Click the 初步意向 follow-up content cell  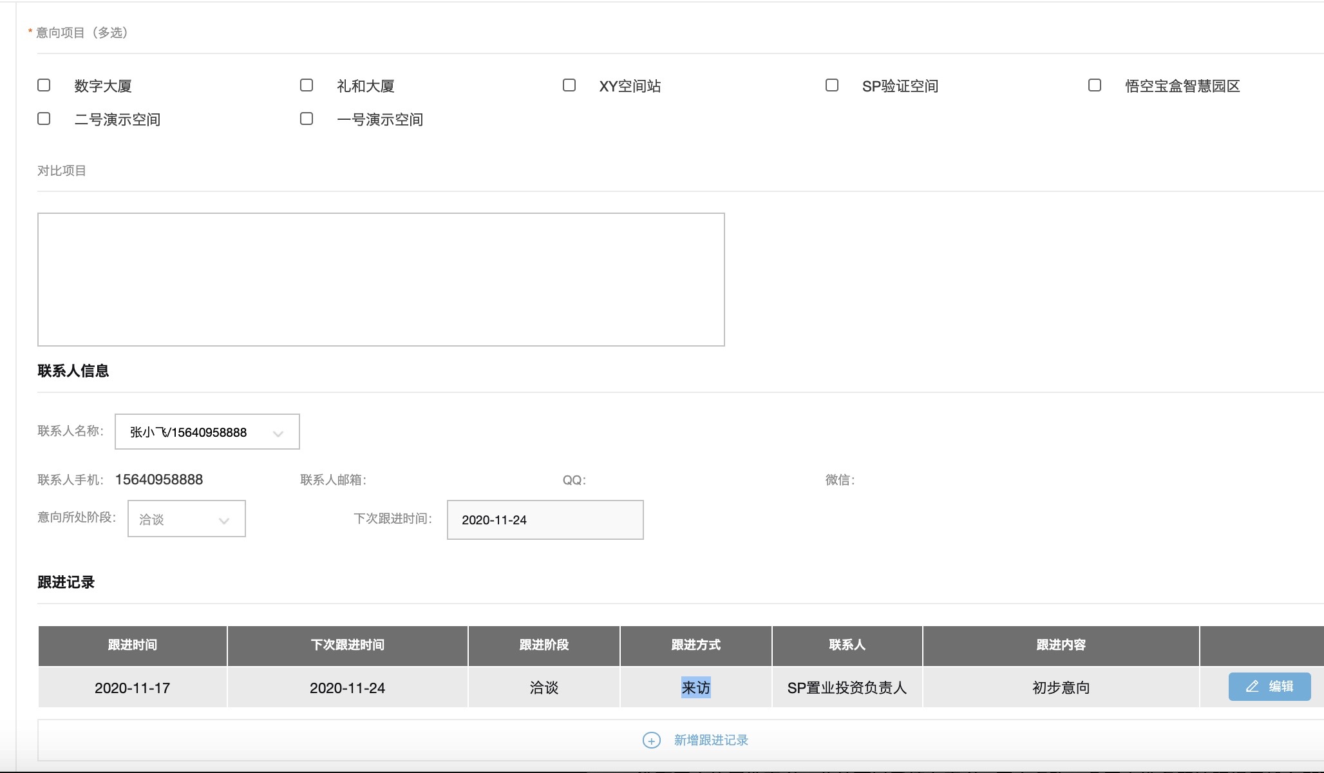click(1061, 688)
